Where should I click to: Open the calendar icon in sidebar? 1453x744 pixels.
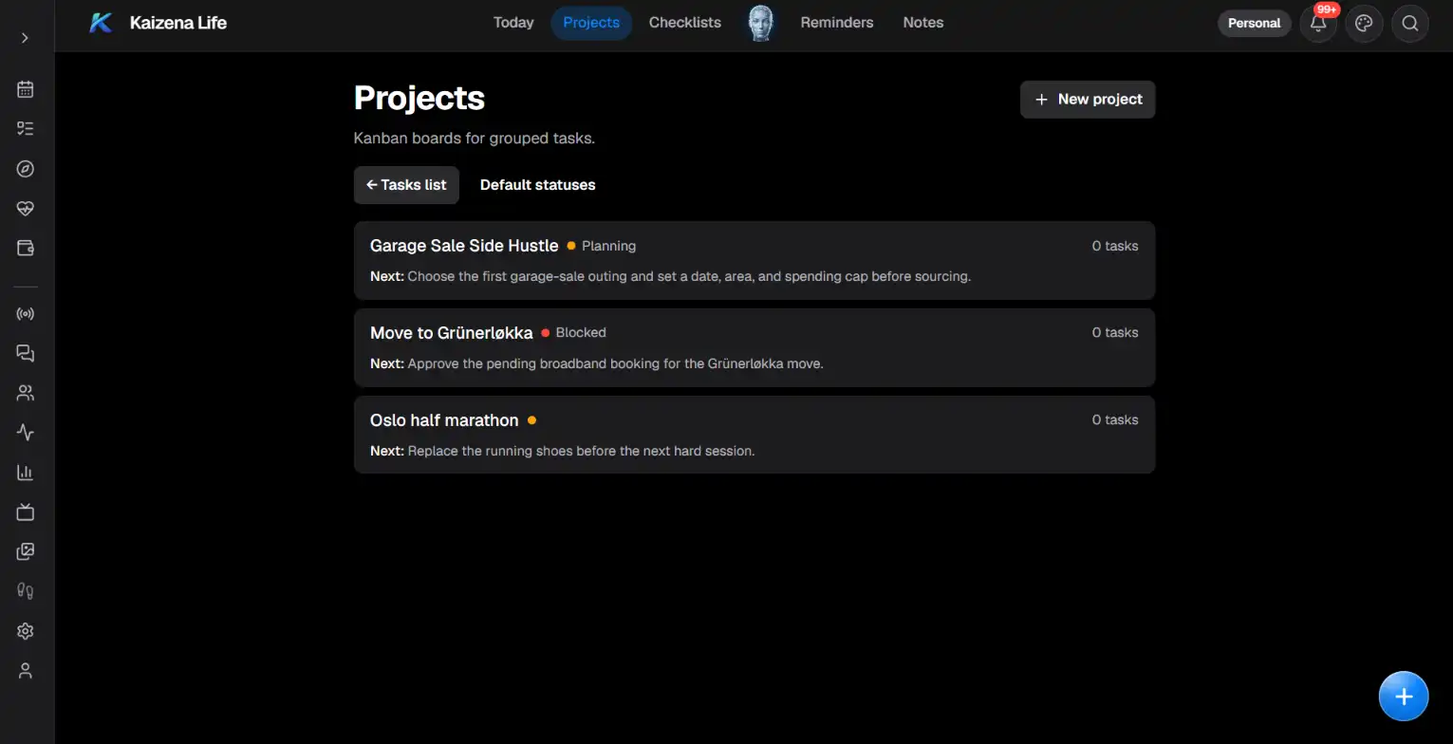[x=26, y=89]
